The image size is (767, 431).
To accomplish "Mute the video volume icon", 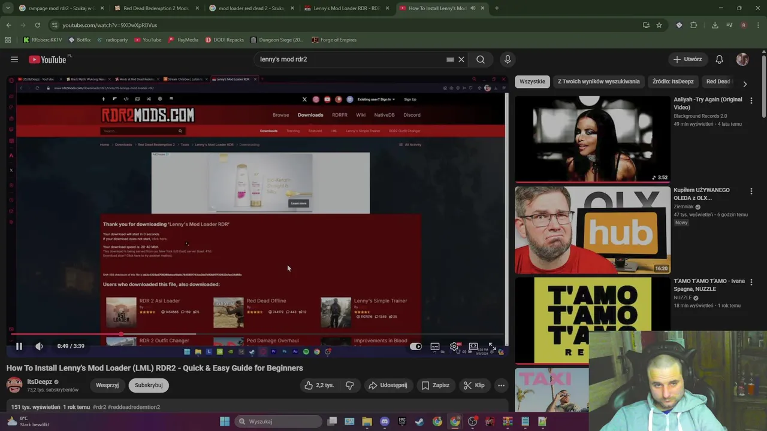I will 39,346.
